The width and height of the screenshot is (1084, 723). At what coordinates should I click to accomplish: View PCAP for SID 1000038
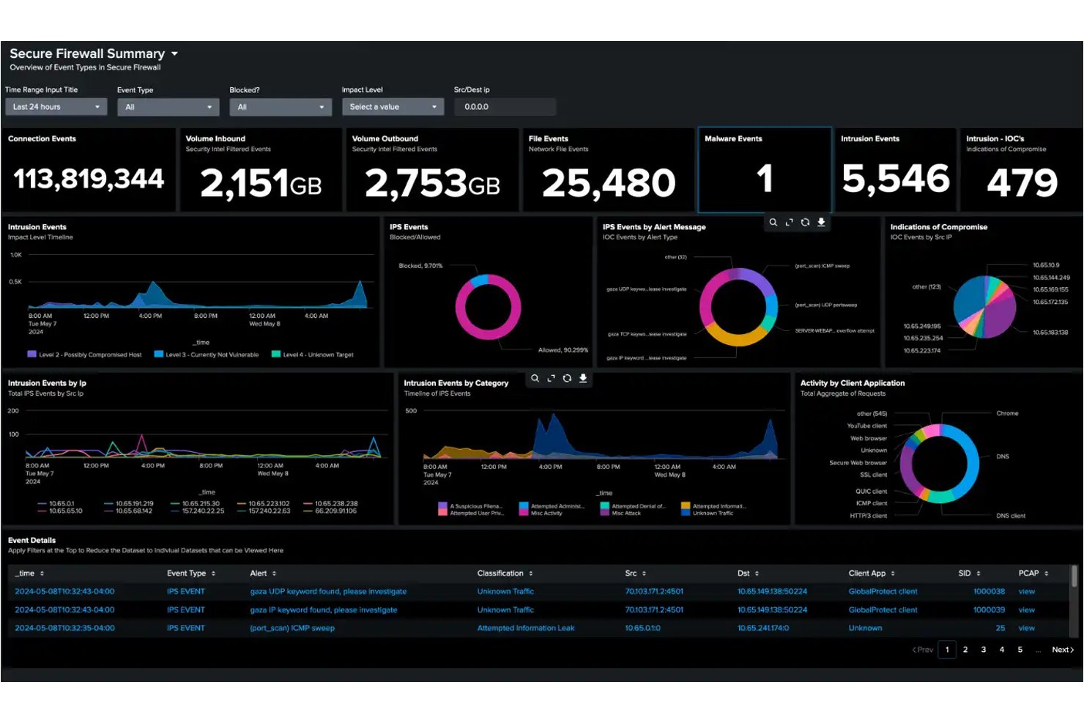[x=1026, y=592]
